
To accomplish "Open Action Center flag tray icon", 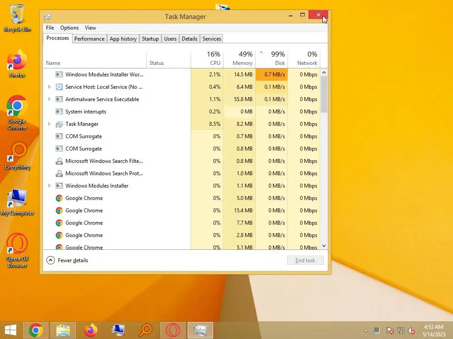I will [390, 331].
